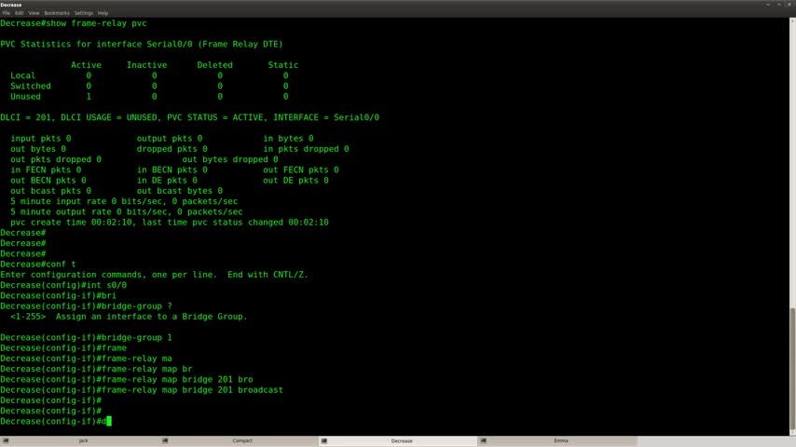Screen dimensions: 796x447
Task: Click the 'show frame-relay pvc' command line
Action: click(74, 23)
